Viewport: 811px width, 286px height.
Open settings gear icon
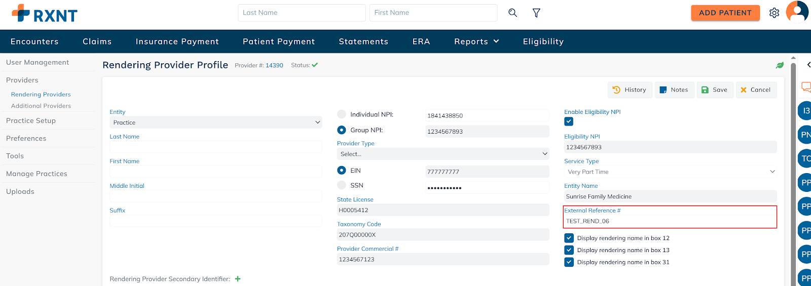click(774, 13)
